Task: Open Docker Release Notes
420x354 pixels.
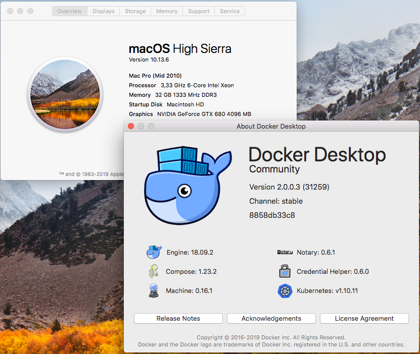Action: (x=178, y=319)
